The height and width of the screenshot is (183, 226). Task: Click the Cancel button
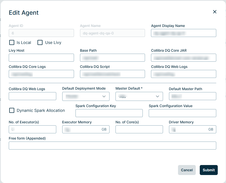187,170
